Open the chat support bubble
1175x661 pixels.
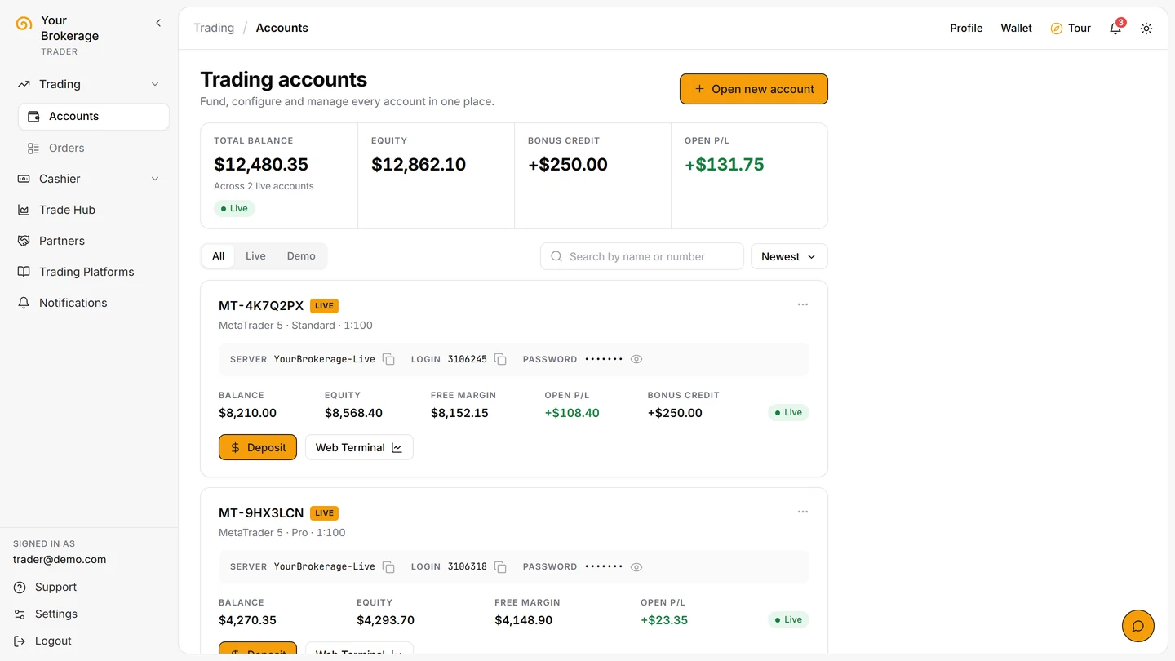(1138, 626)
